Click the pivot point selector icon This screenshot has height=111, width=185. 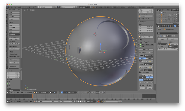click(55, 93)
